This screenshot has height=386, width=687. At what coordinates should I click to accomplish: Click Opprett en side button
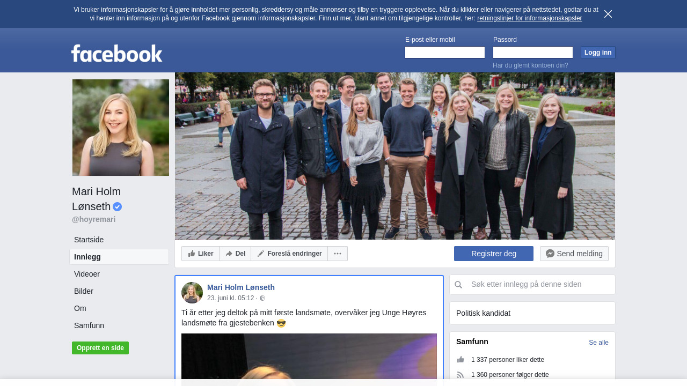coord(100,348)
